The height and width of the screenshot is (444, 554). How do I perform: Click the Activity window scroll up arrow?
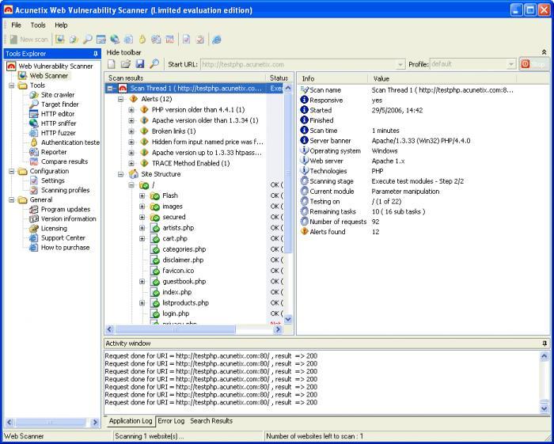click(x=545, y=356)
